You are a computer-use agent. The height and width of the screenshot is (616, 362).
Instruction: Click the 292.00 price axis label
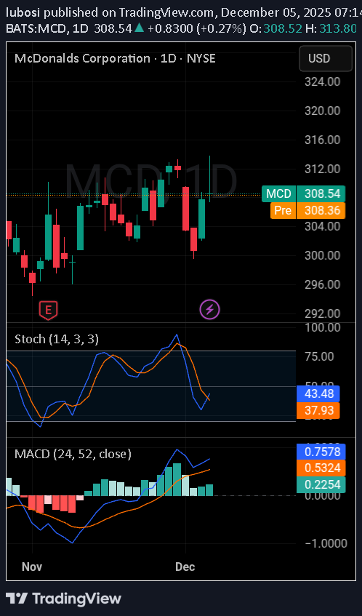coord(322,313)
